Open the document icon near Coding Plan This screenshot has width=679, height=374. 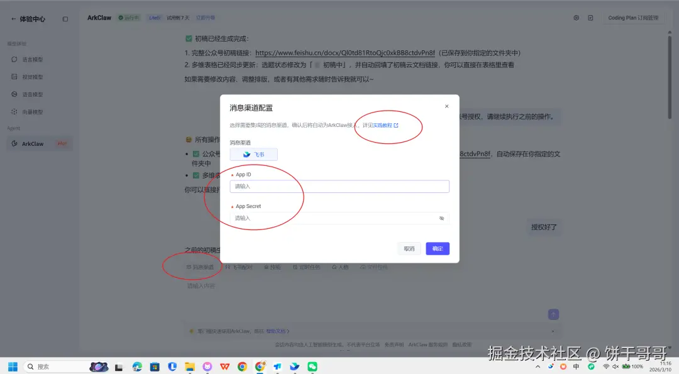pyautogui.click(x=590, y=18)
